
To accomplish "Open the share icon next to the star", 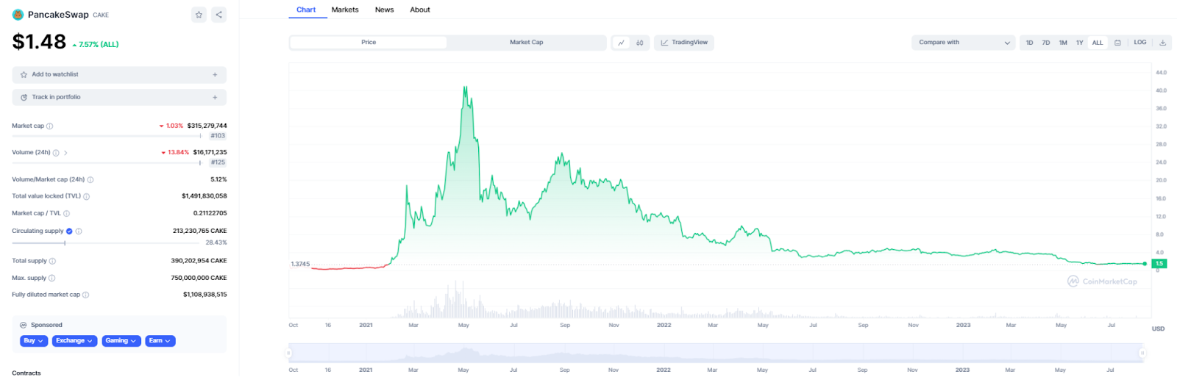I will (x=219, y=15).
